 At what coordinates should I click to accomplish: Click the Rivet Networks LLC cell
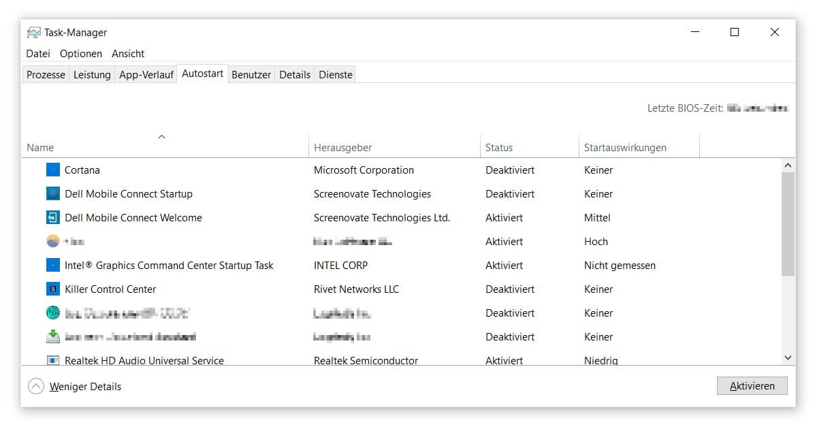(356, 289)
